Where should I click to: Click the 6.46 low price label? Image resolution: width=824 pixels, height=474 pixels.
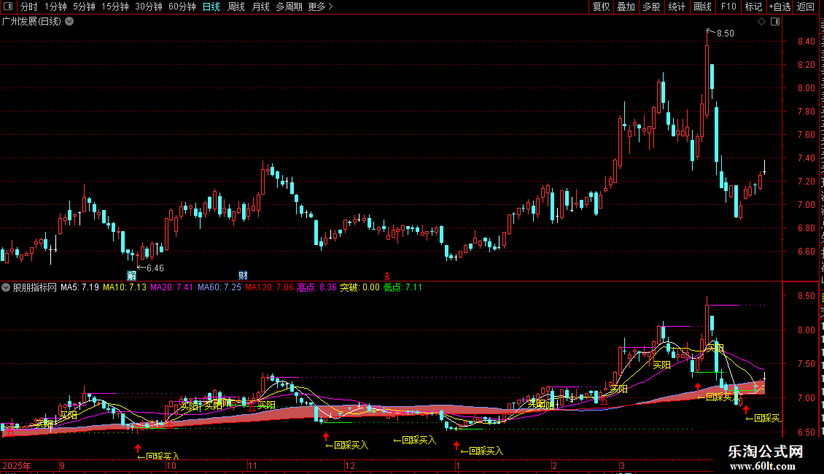point(155,268)
